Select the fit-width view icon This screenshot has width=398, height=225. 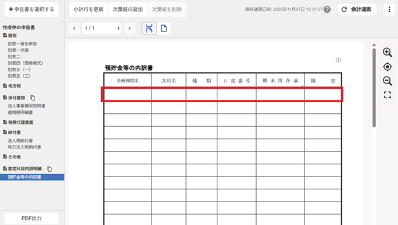(149, 28)
